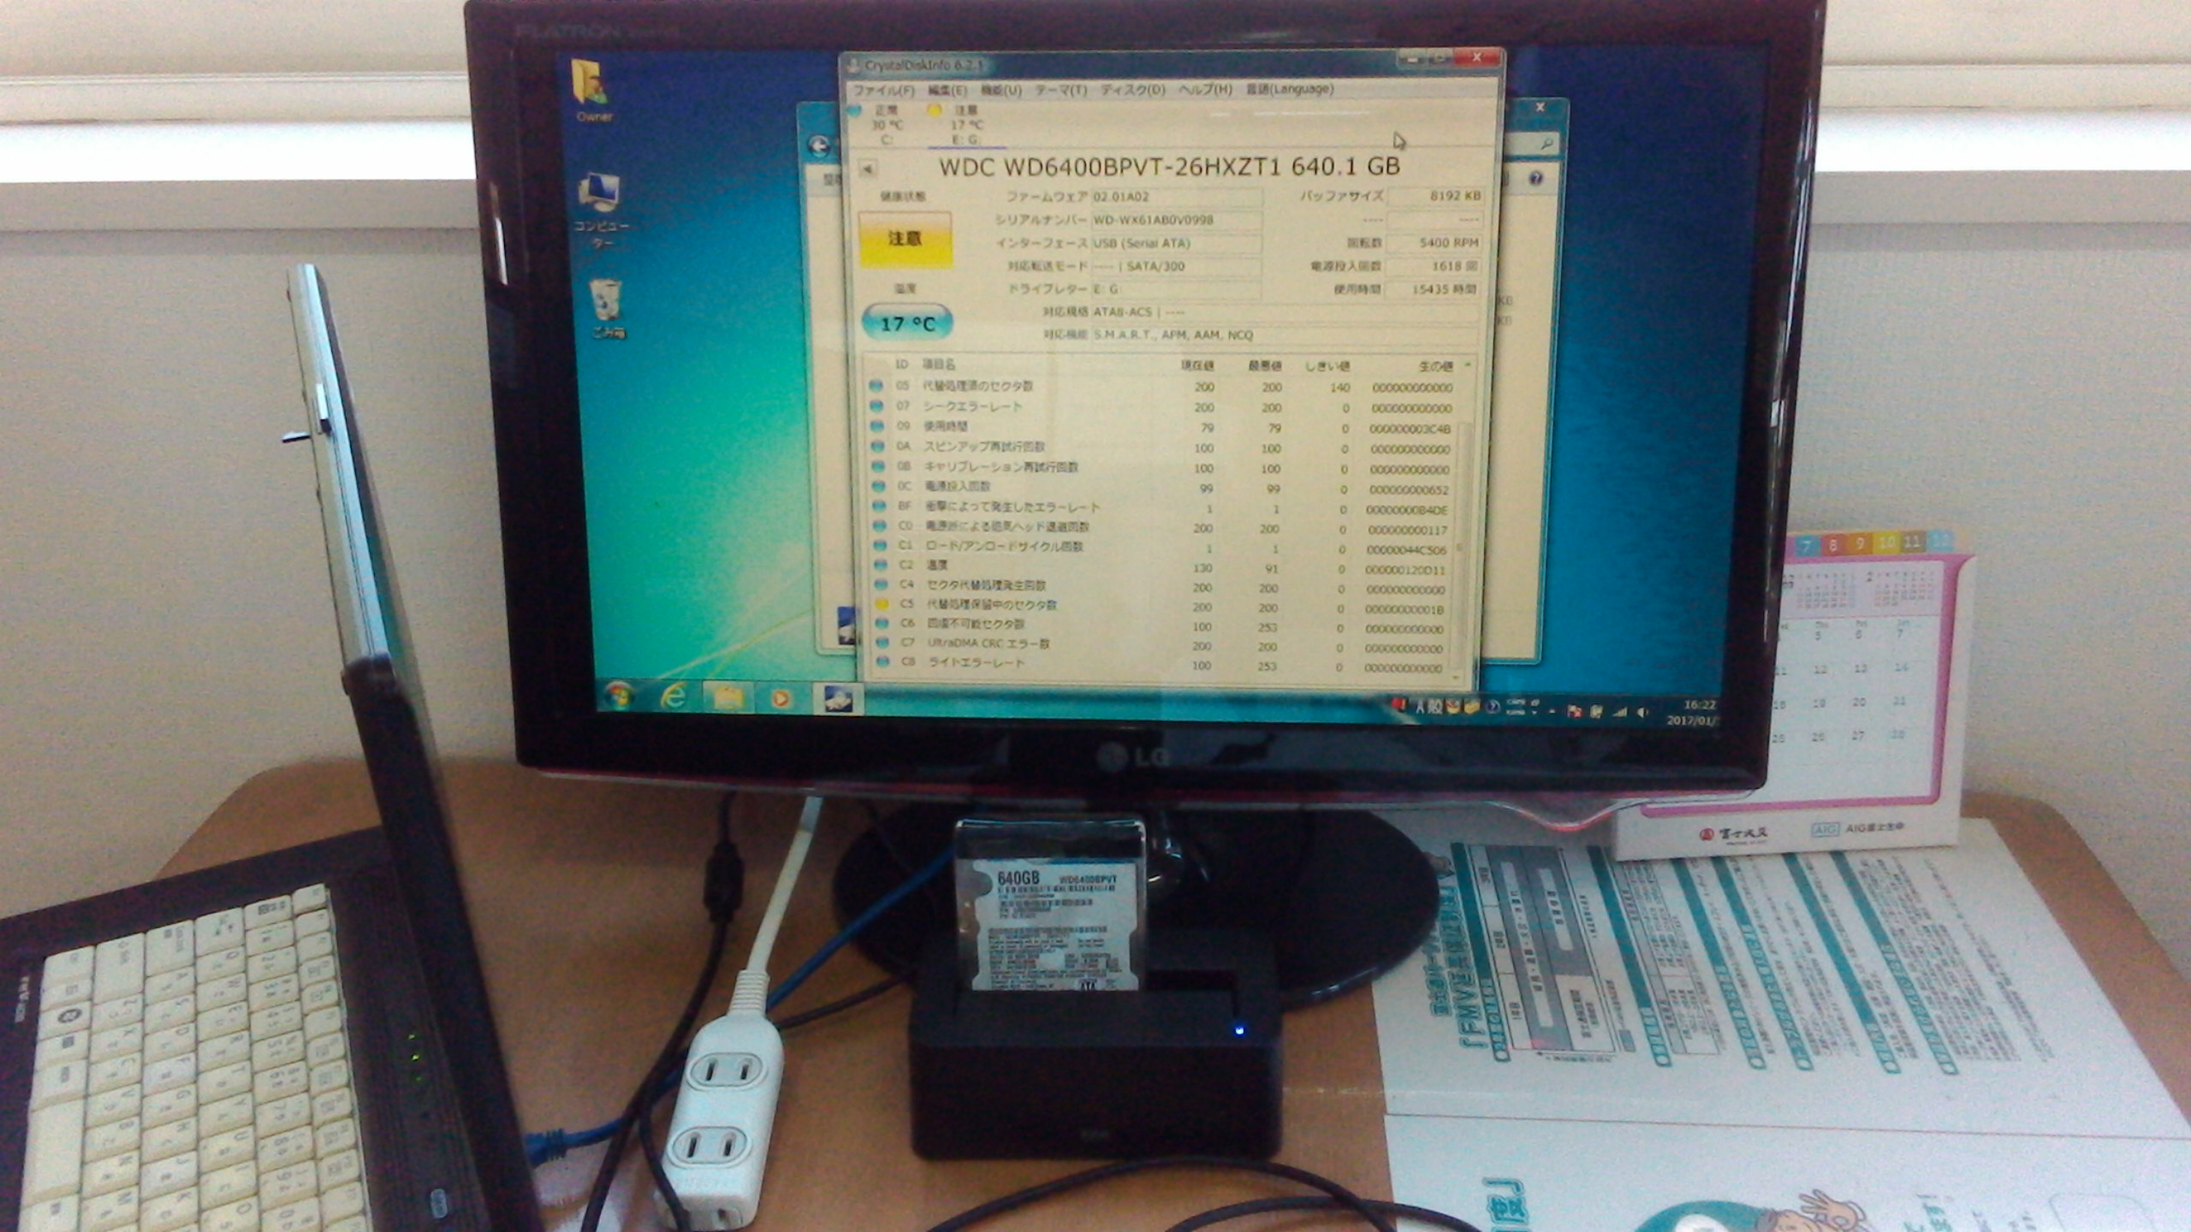The width and height of the screenshot is (2191, 1232).
Task: Open the 言語(Language) menu
Action: (x=1289, y=89)
